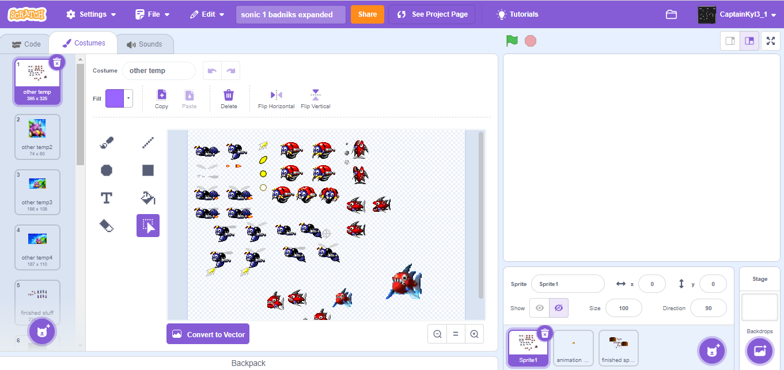
Task: Edit the project title field
Action: (291, 14)
